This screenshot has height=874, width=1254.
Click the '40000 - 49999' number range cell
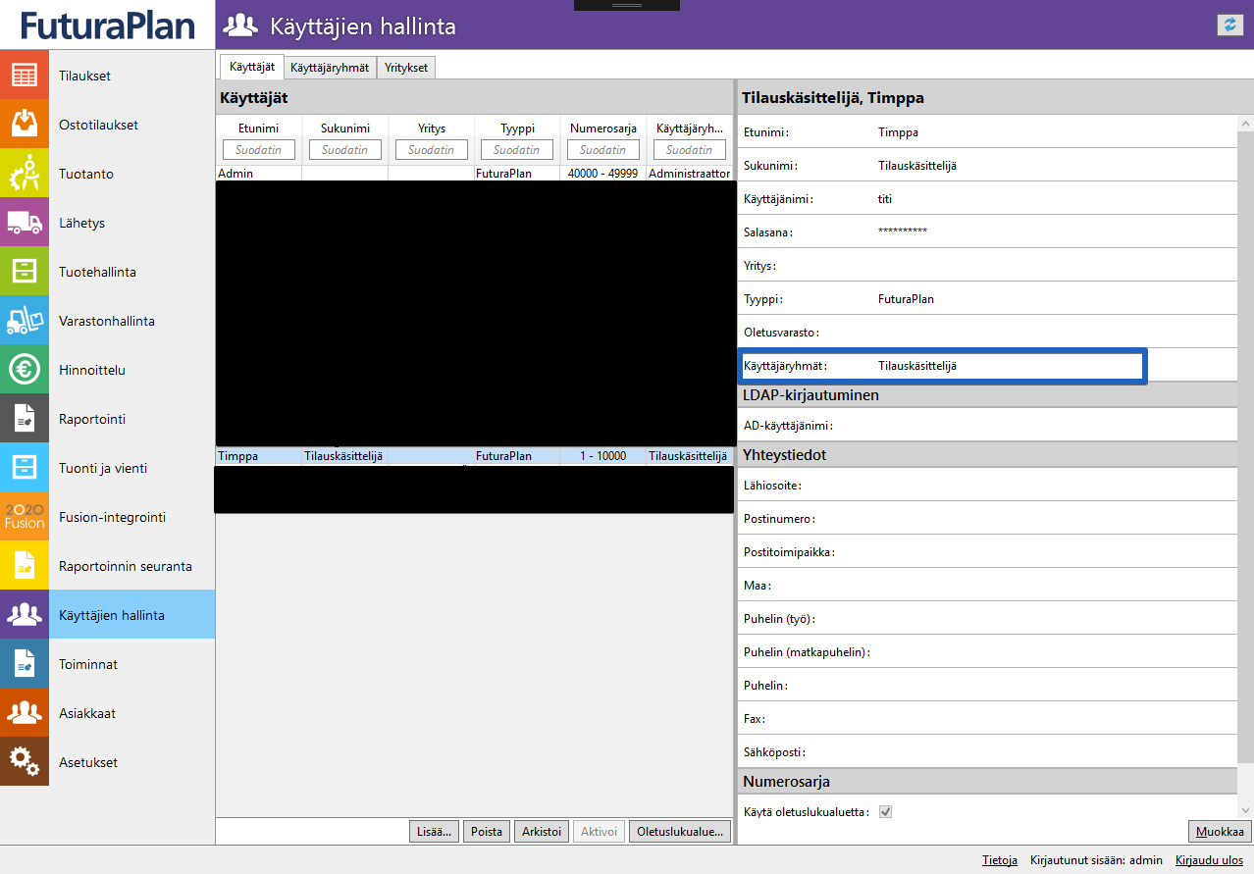click(x=603, y=174)
